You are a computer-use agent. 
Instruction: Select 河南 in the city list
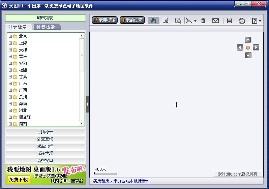point(23,124)
